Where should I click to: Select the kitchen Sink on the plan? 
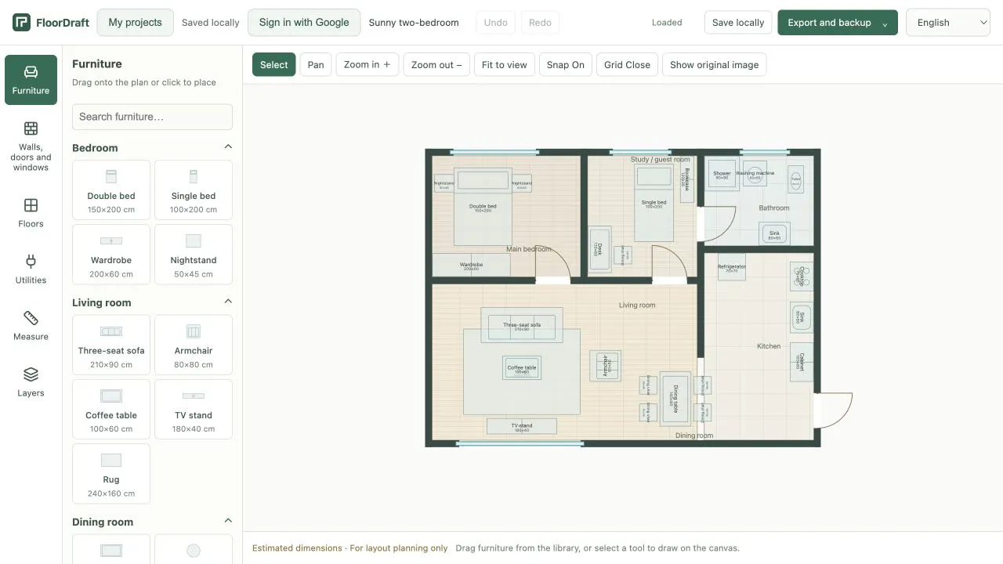coord(801,317)
